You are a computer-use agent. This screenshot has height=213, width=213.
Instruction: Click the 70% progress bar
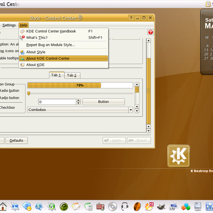[x=80, y=85]
